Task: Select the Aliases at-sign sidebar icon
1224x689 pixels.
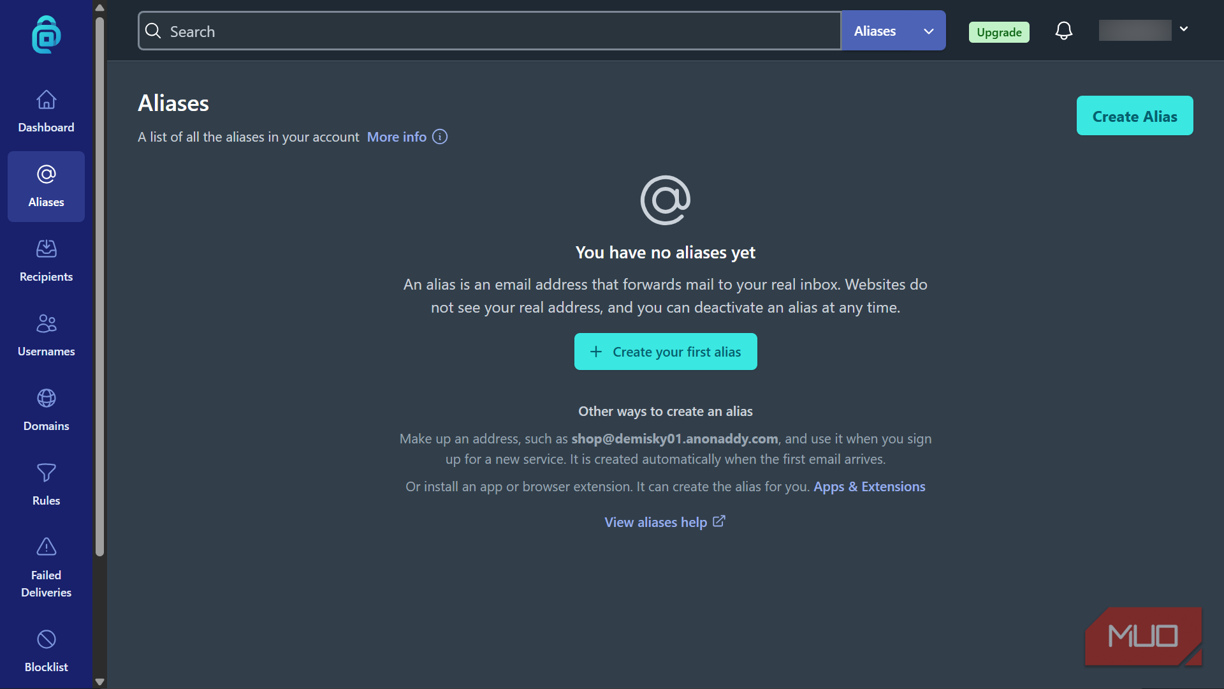Action: click(x=47, y=174)
